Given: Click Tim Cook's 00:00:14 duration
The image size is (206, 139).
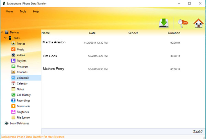Looking at the screenshot, I should pos(175,56).
